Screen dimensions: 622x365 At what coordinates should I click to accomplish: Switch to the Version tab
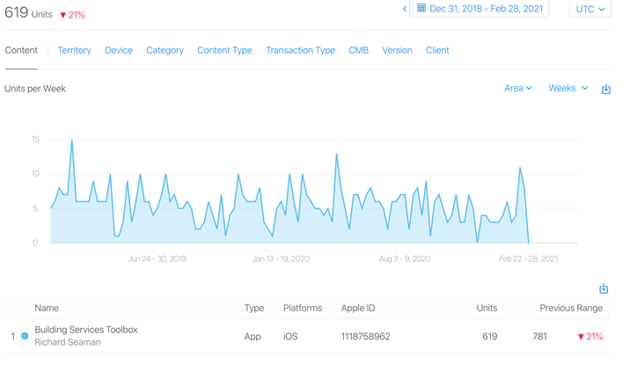397,50
